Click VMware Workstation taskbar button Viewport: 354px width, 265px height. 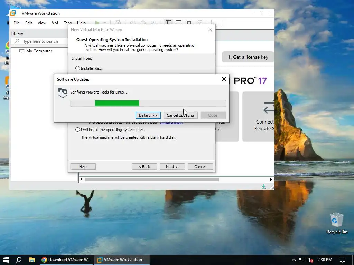click(122, 260)
